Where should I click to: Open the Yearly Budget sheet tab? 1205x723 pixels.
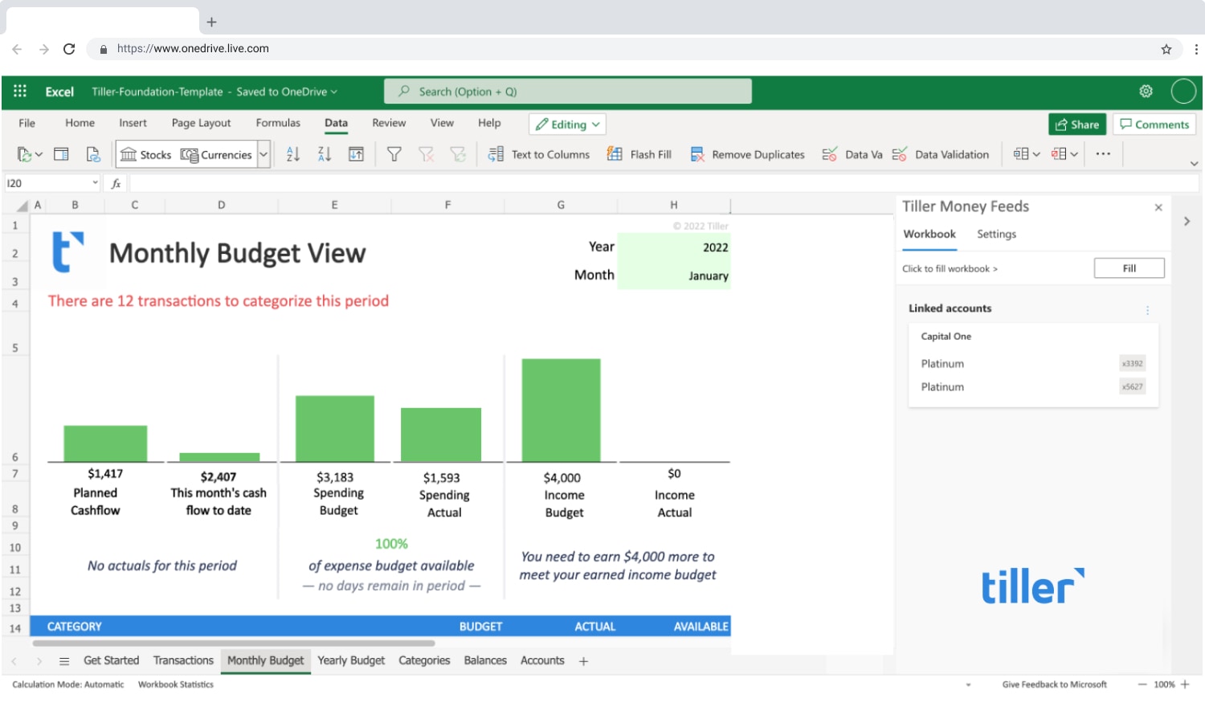(x=351, y=660)
